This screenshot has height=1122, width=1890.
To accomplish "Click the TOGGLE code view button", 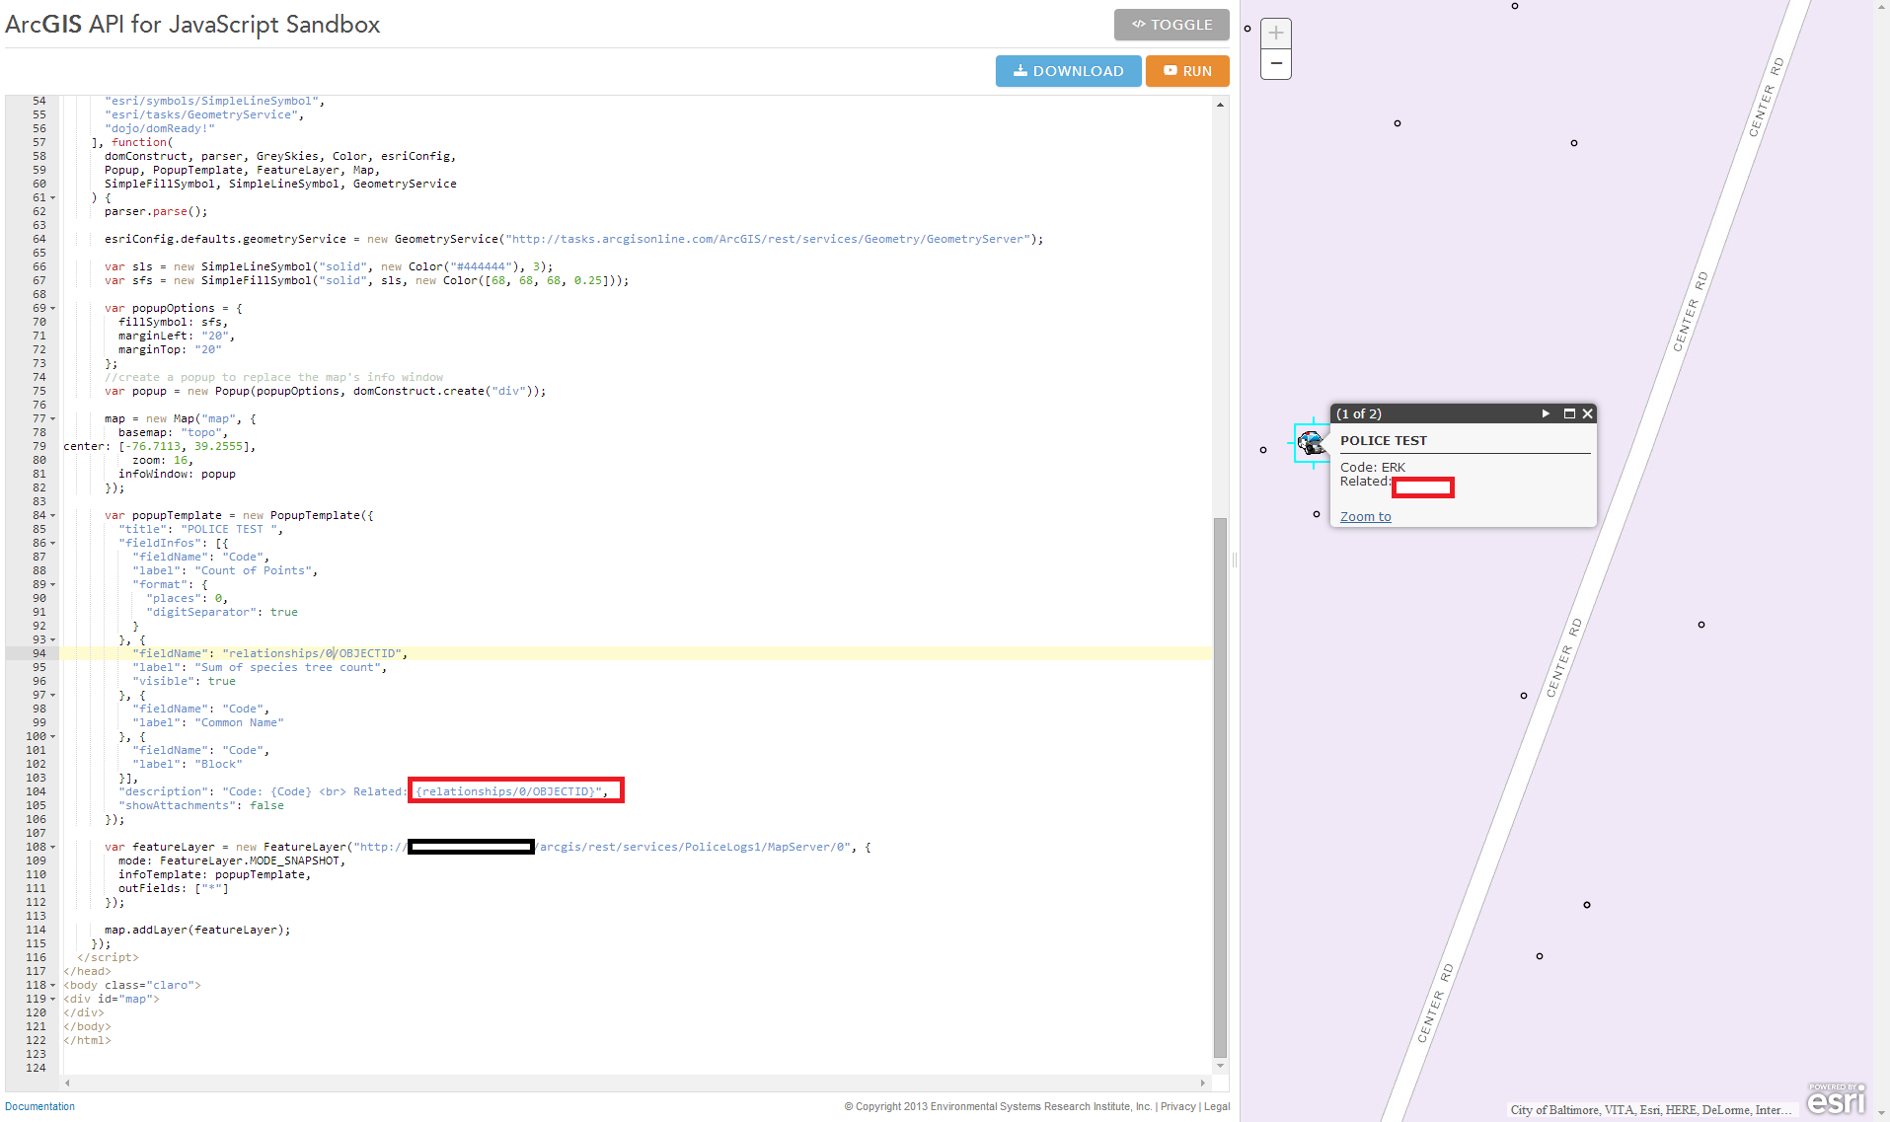I will click(x=1172, y=25).
